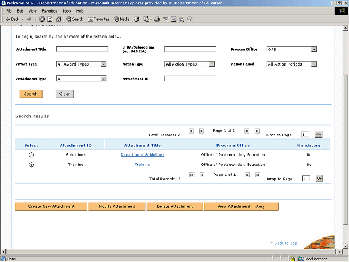Click the Create New Attachment button
Image resolution: width=349 pixels, height=262 pixels.
coord(51,206)
